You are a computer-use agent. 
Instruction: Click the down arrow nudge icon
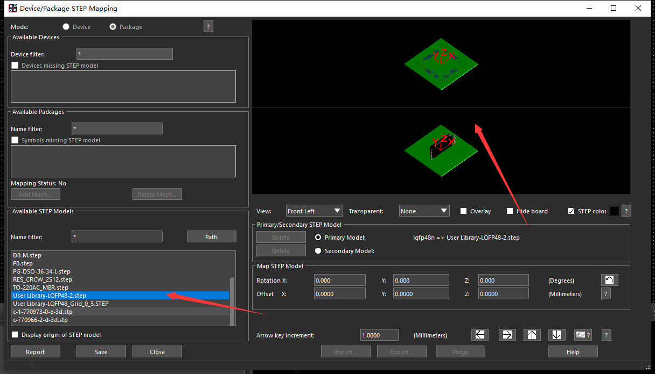[557, 335]
